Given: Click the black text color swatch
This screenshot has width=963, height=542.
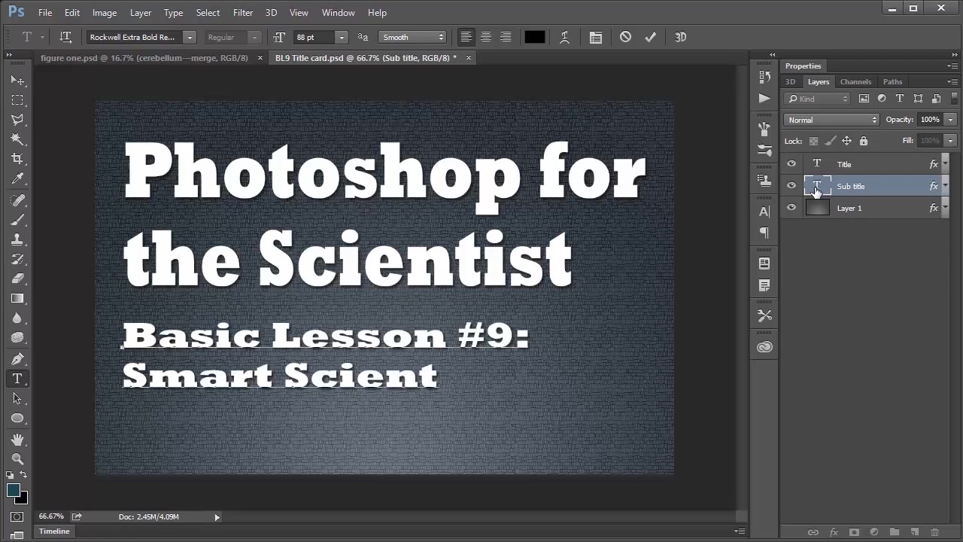Looking at the screenshot, I should [534, 37].
